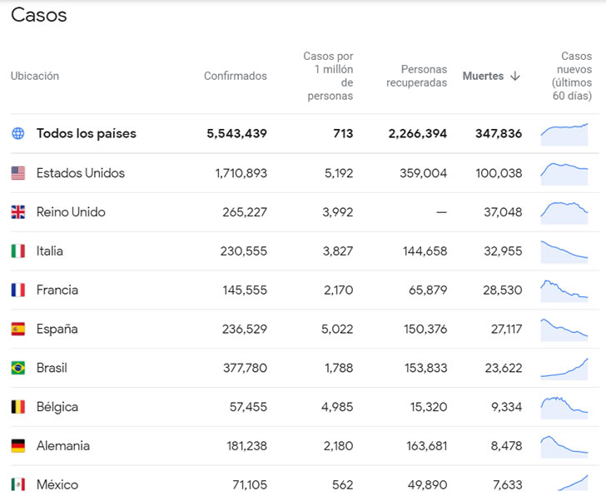
Task: Click the Belgium flag icon
Action: [x=17, y=407]
